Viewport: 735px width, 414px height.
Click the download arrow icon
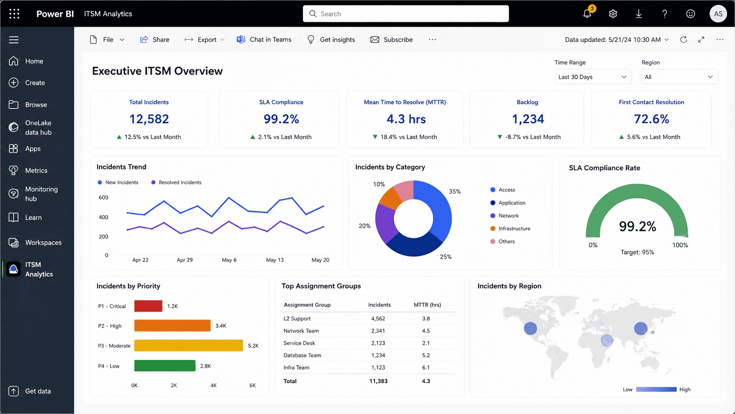pyautogui.click(x=639, y=14)
